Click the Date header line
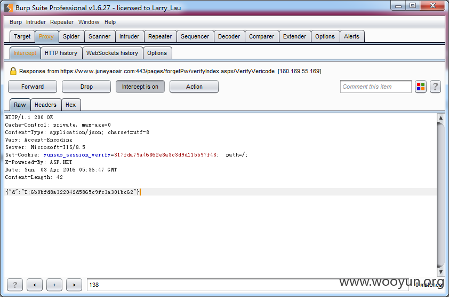 pos(61,170)
